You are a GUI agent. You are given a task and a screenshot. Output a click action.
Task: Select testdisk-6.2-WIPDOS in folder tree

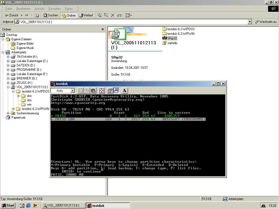coord(35,91)
